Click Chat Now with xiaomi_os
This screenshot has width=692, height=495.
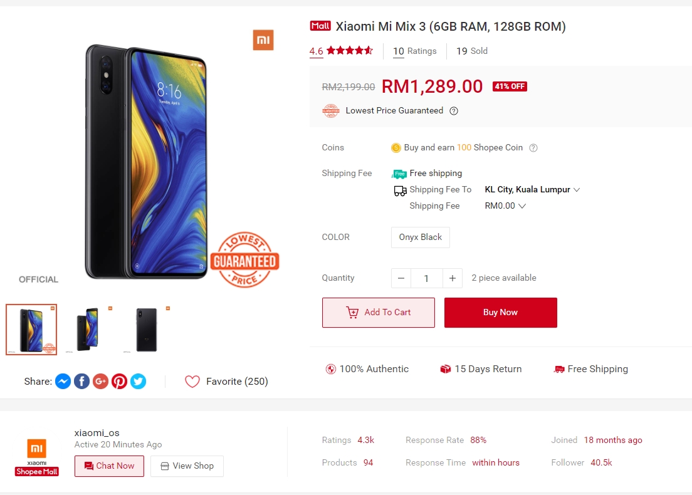(x=110, y=466)
